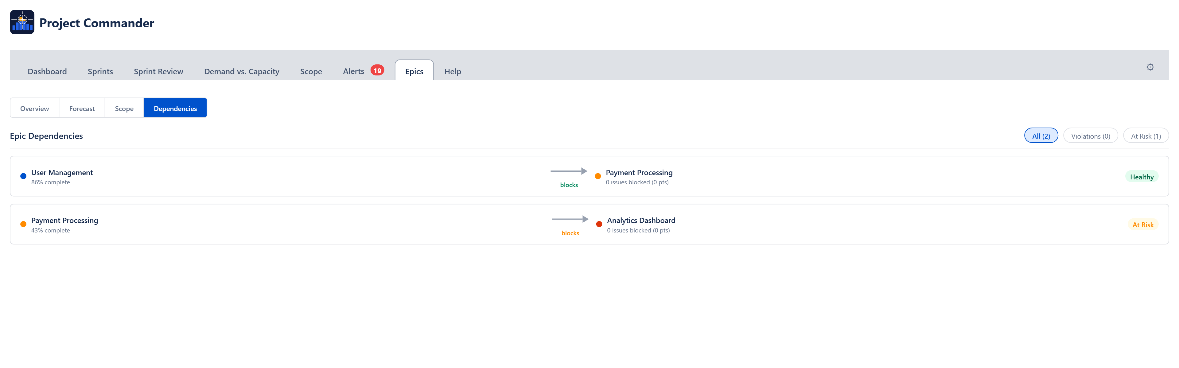The width and height of the screenshot is (1179, 368).
Task: Enable the Violations (0) filter
Action: (1090, 135)
